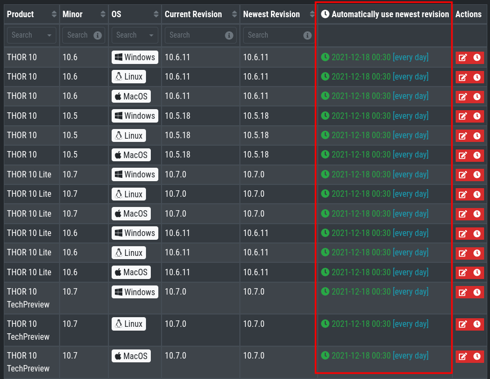Click edit icon for THOR 10 10.6 Windows row

click(x=462, y=58)
